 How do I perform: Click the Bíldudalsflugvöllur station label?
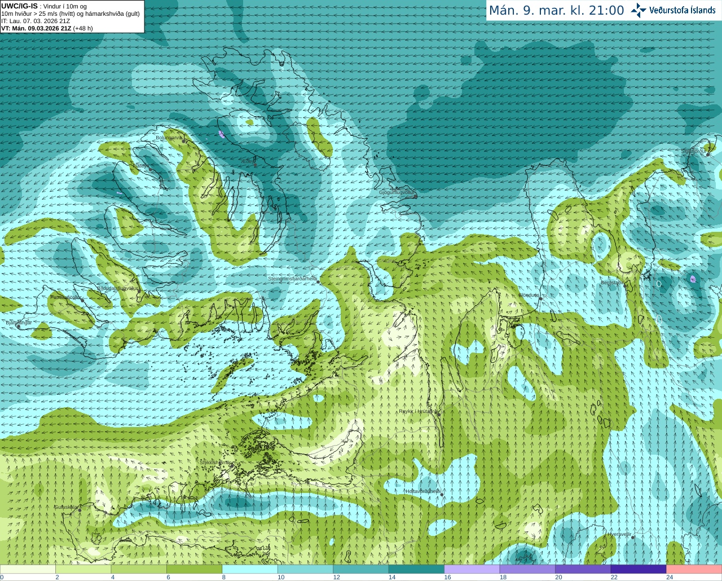pos(117,288)
